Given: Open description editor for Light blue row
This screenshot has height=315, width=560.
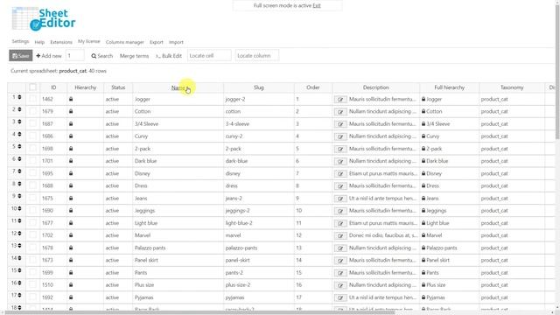Looking at the screenshot, I should tap(340, 223).
